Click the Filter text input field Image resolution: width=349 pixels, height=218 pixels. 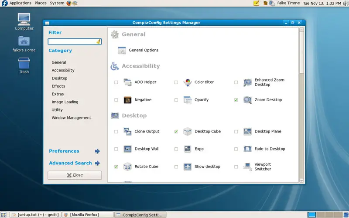pos(75,41)
